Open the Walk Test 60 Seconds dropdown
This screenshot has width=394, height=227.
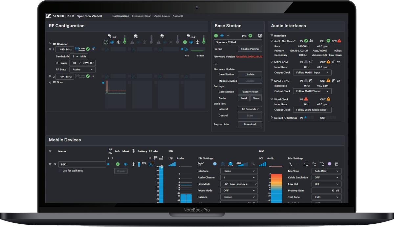(x=250, y=109)
